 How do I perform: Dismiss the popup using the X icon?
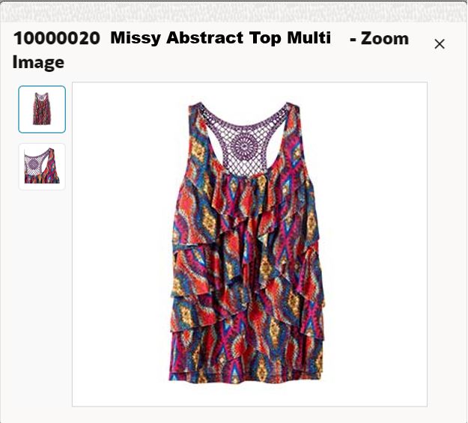click(440, 44)
